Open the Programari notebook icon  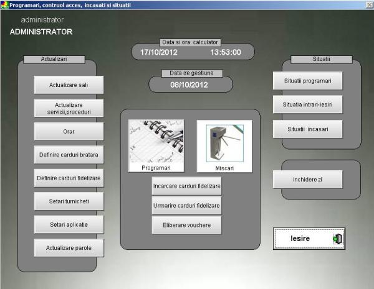pos(156,145)
